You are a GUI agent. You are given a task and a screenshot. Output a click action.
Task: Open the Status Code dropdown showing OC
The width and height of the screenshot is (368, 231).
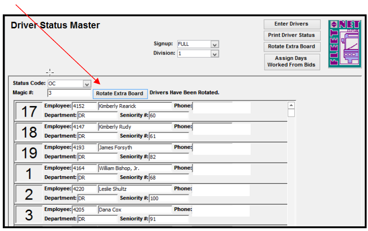(x=86, y=84)
